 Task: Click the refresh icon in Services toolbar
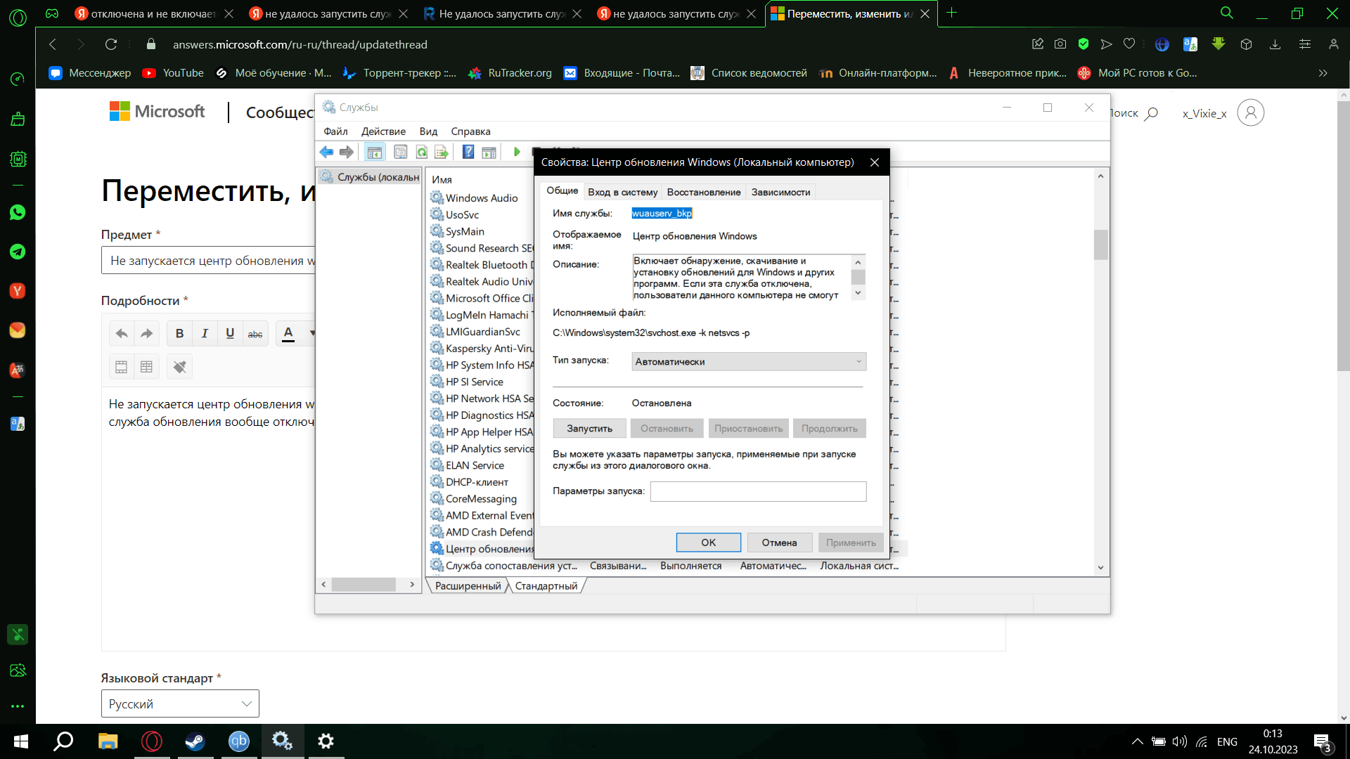(x=422, y=152)
